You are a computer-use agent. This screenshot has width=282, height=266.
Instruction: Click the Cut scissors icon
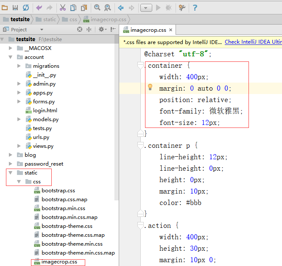[62, 8]
